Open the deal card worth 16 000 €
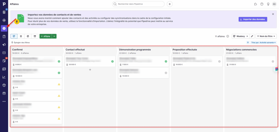The image size is (279, 132). point(197,61)
